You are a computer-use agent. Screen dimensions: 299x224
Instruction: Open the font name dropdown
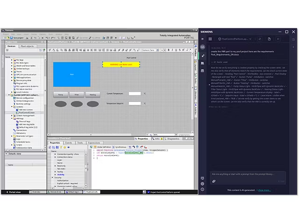pyautogui.click(x=149, y=49)
